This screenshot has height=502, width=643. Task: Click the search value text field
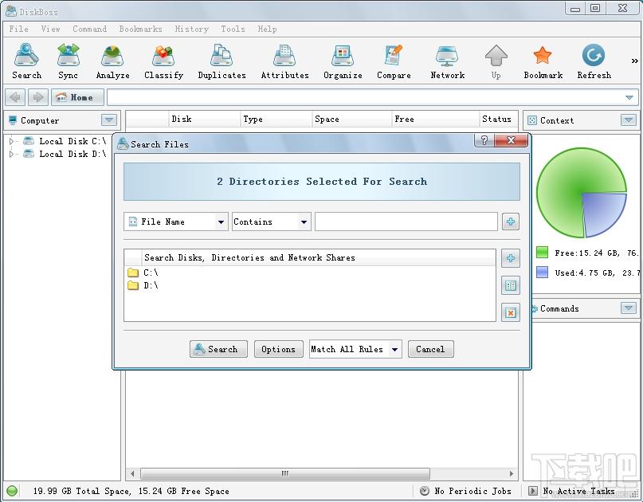pyautogui.click(x=406, y=222)
